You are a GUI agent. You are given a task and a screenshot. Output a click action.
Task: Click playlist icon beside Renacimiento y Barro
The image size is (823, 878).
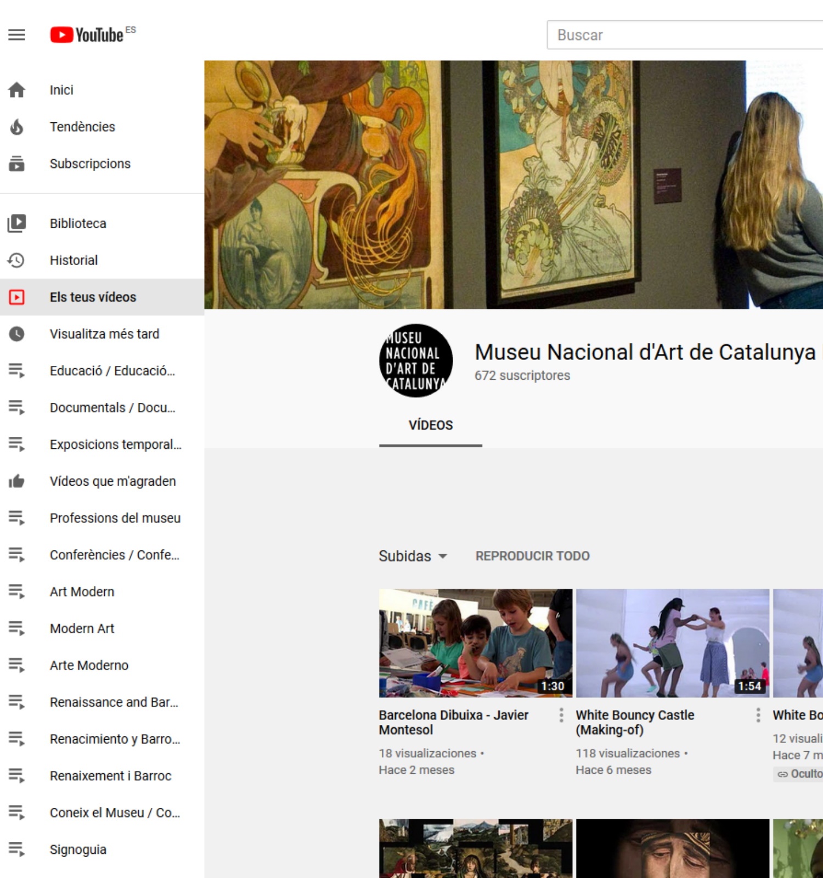point(16,739)
